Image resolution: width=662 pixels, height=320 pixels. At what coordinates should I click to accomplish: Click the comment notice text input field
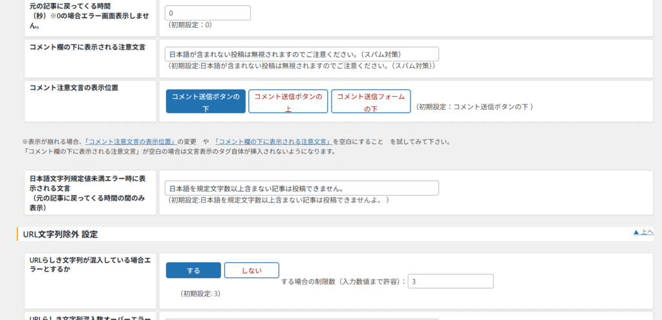[301, 54]
